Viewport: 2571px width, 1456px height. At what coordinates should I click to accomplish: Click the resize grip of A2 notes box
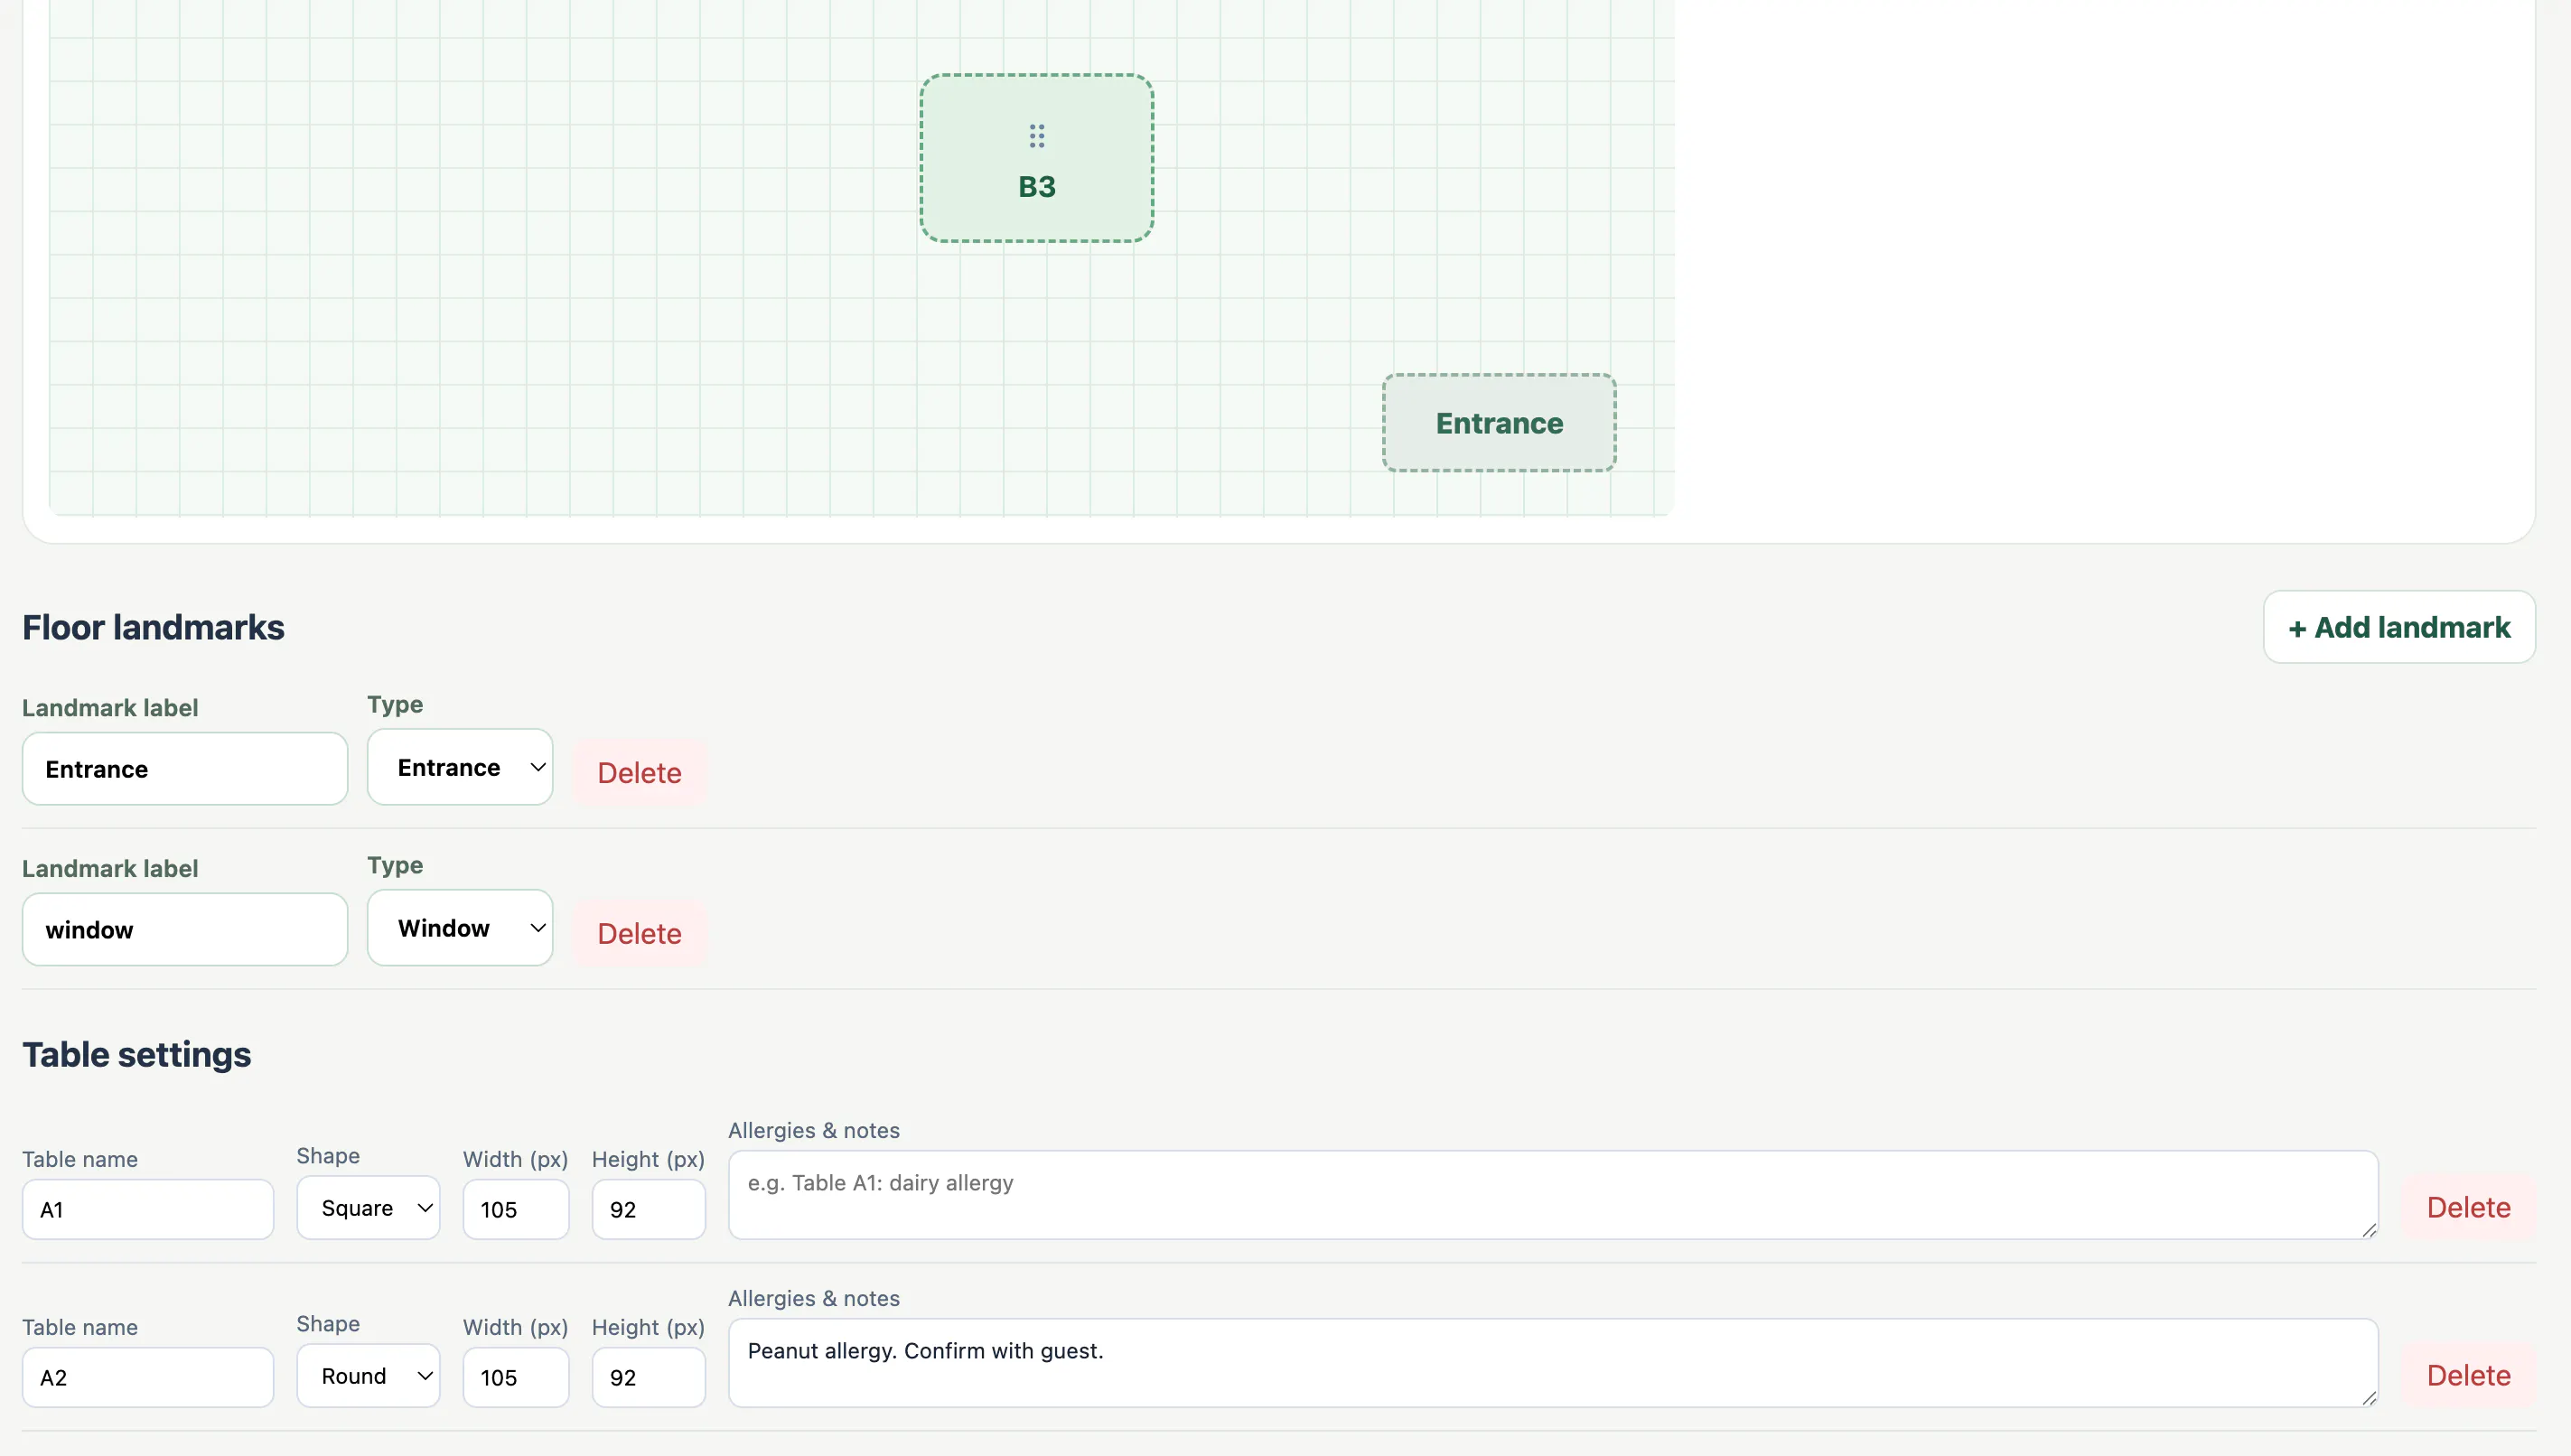tap(2369, 1398)
